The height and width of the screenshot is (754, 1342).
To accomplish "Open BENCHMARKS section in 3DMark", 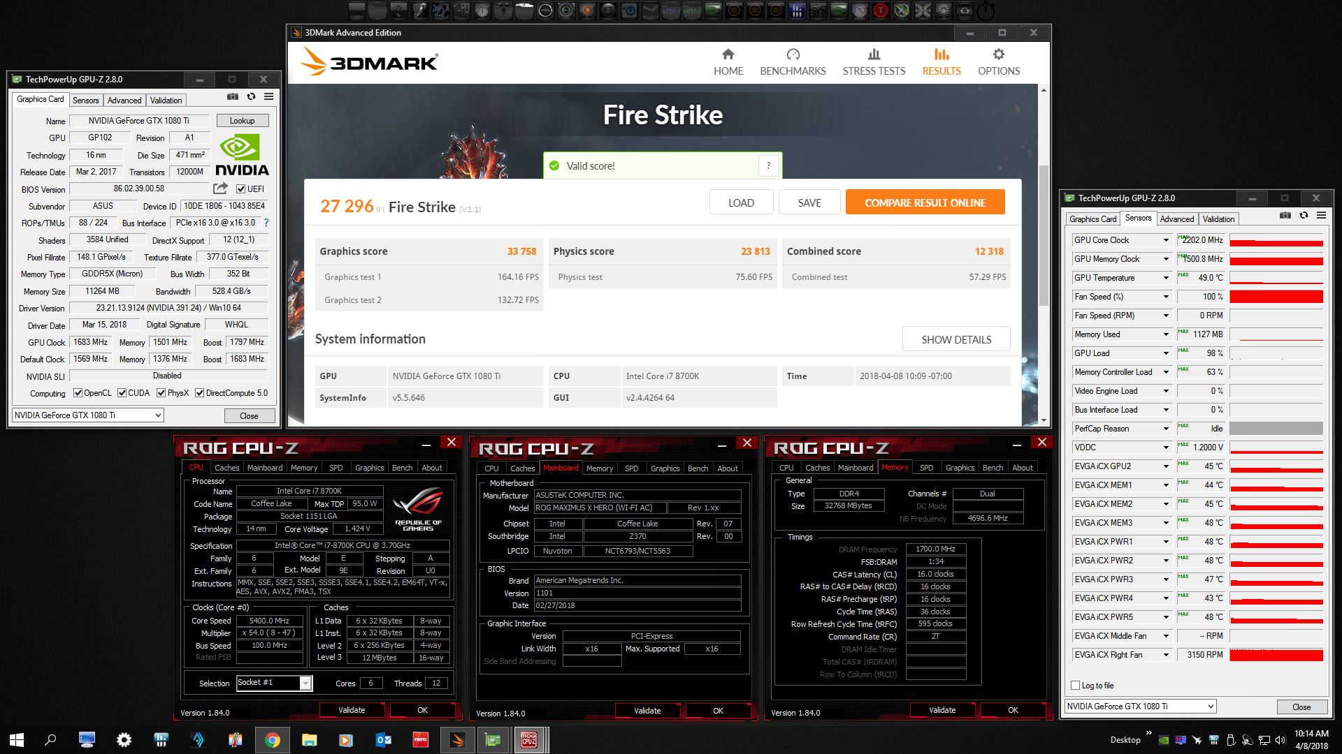I will coord(793,62).
